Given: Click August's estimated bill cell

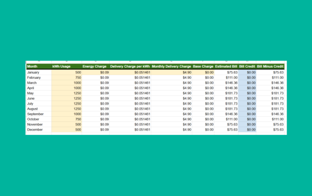Looking at the screenshot, I should tap(226, 109).
